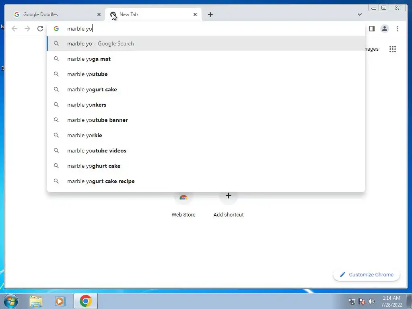The width and height of the screenshot is (412, 309).
Task: Open the taskbar clock and date
Action: [391, 301]
